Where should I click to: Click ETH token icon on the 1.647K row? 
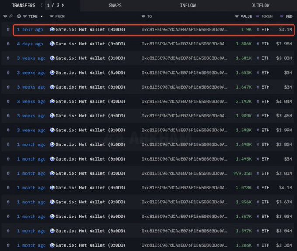[x=258, y=87]
